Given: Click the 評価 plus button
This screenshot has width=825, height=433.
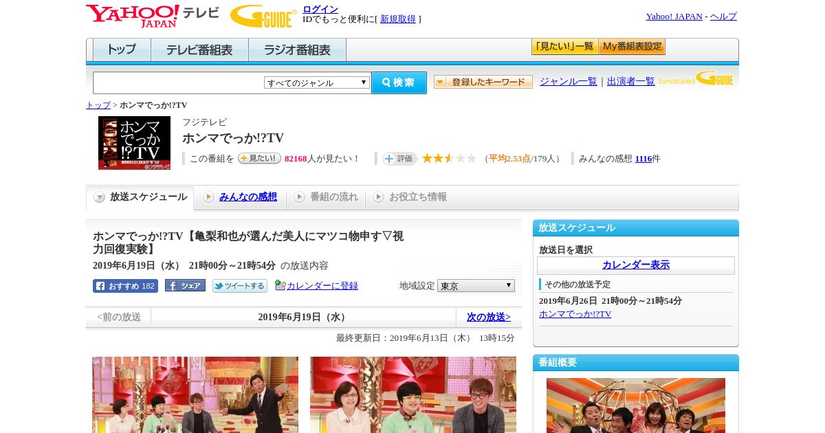Looking at the screenshot, I should click(x=400, y=159).
